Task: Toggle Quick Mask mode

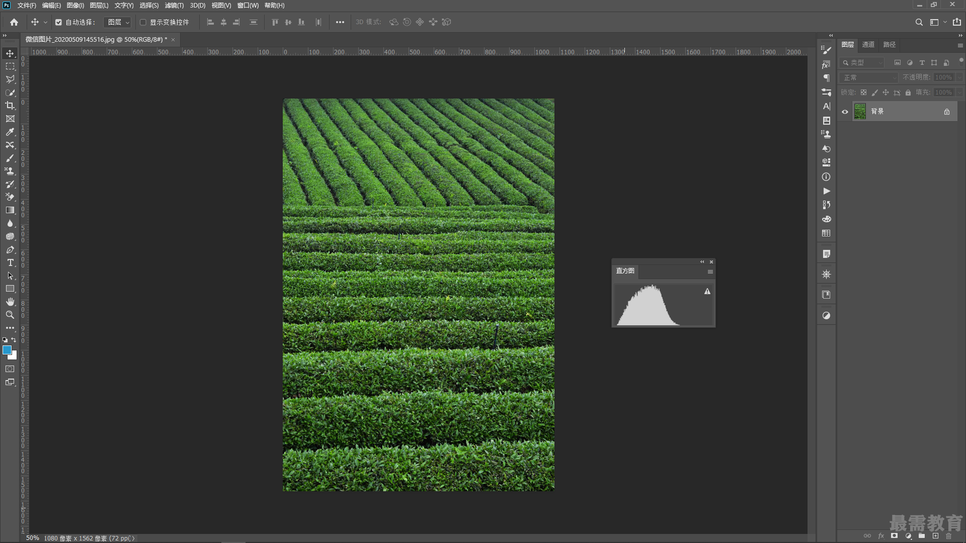Action: point(10,369)
